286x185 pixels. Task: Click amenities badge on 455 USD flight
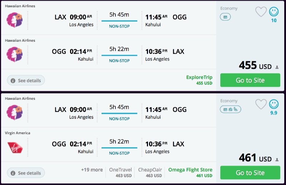pos(225,17)
